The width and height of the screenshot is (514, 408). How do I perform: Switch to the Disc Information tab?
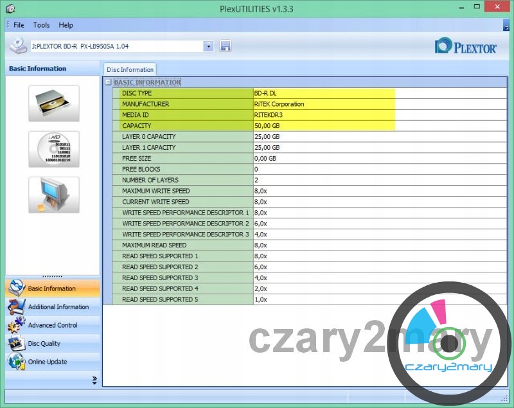pos(130,69)
